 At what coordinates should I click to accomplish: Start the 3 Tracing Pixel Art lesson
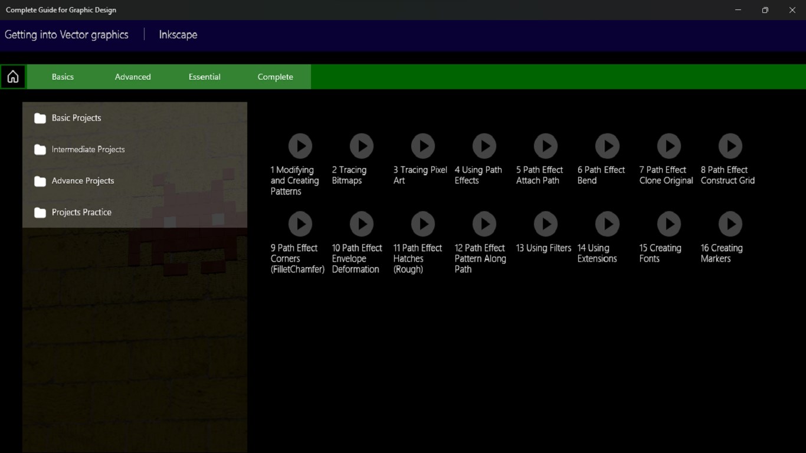(423, 146)
